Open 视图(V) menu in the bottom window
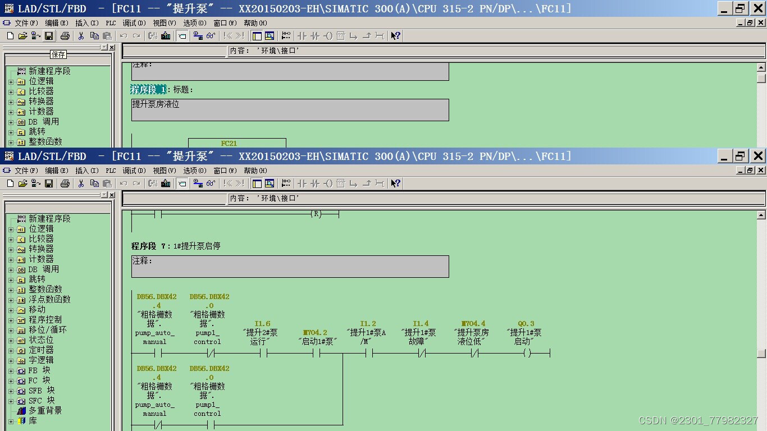 165,171
